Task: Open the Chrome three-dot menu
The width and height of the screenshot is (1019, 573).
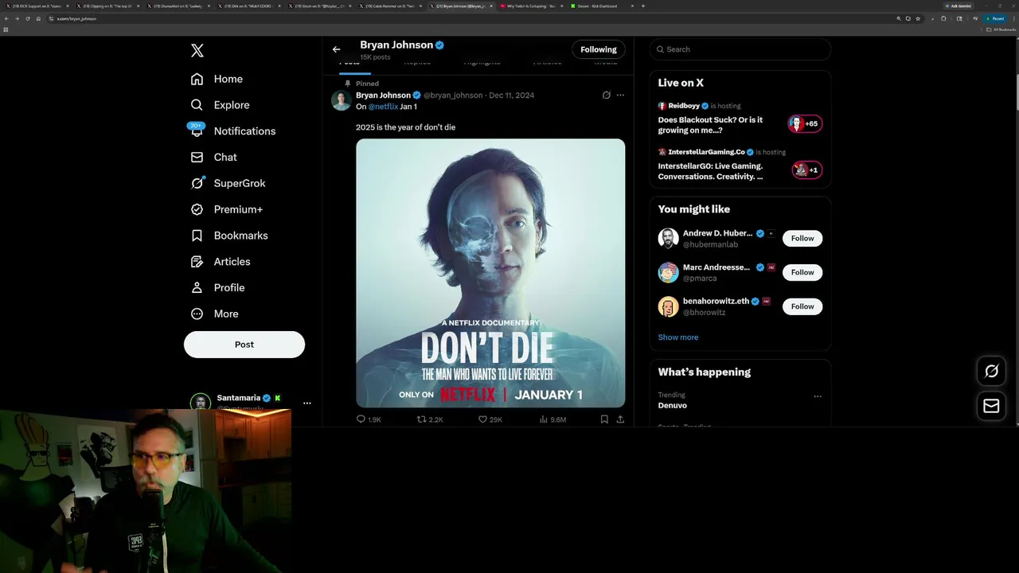Action: point(1013,18)
